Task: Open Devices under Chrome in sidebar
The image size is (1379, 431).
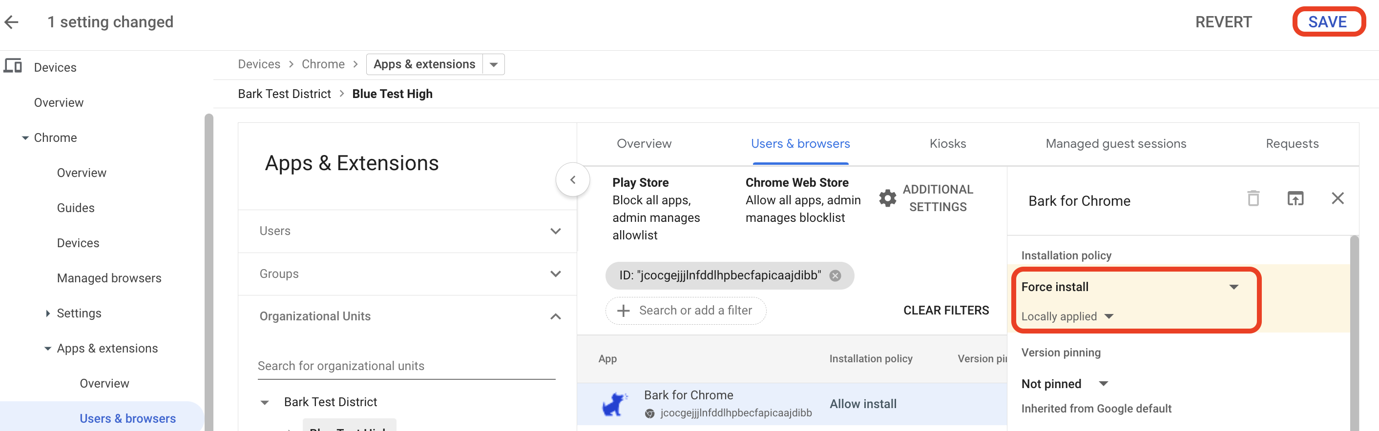Action: (78, 243)
